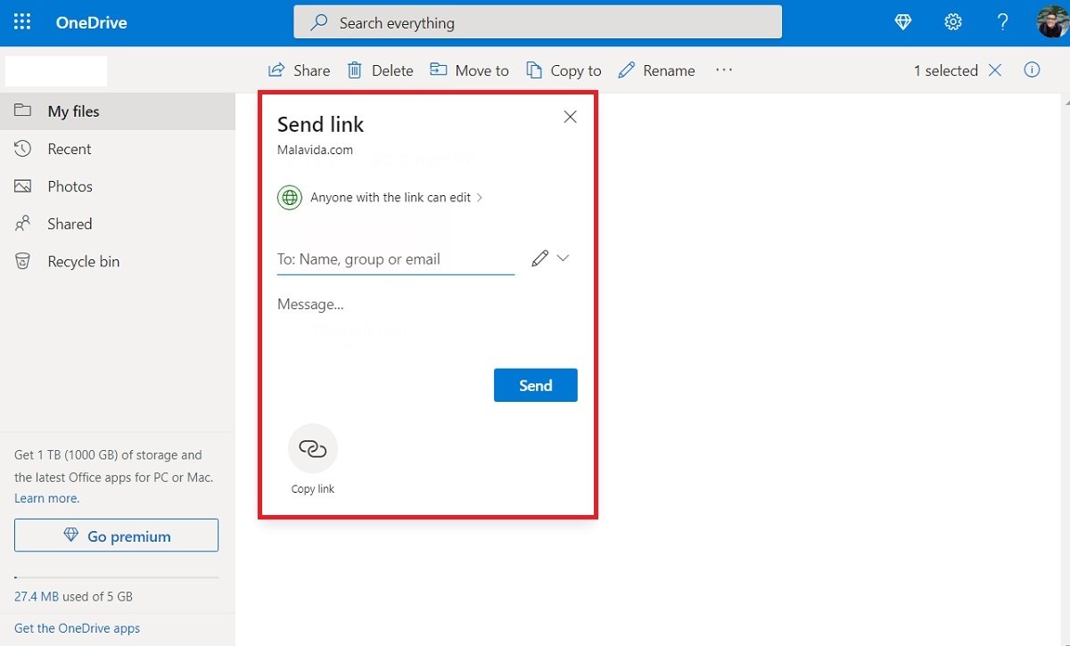
Task: Open the Photos section
Action: [118, 186]
